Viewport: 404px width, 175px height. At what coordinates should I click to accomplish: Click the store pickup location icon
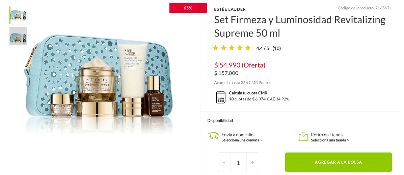(303, 136)
